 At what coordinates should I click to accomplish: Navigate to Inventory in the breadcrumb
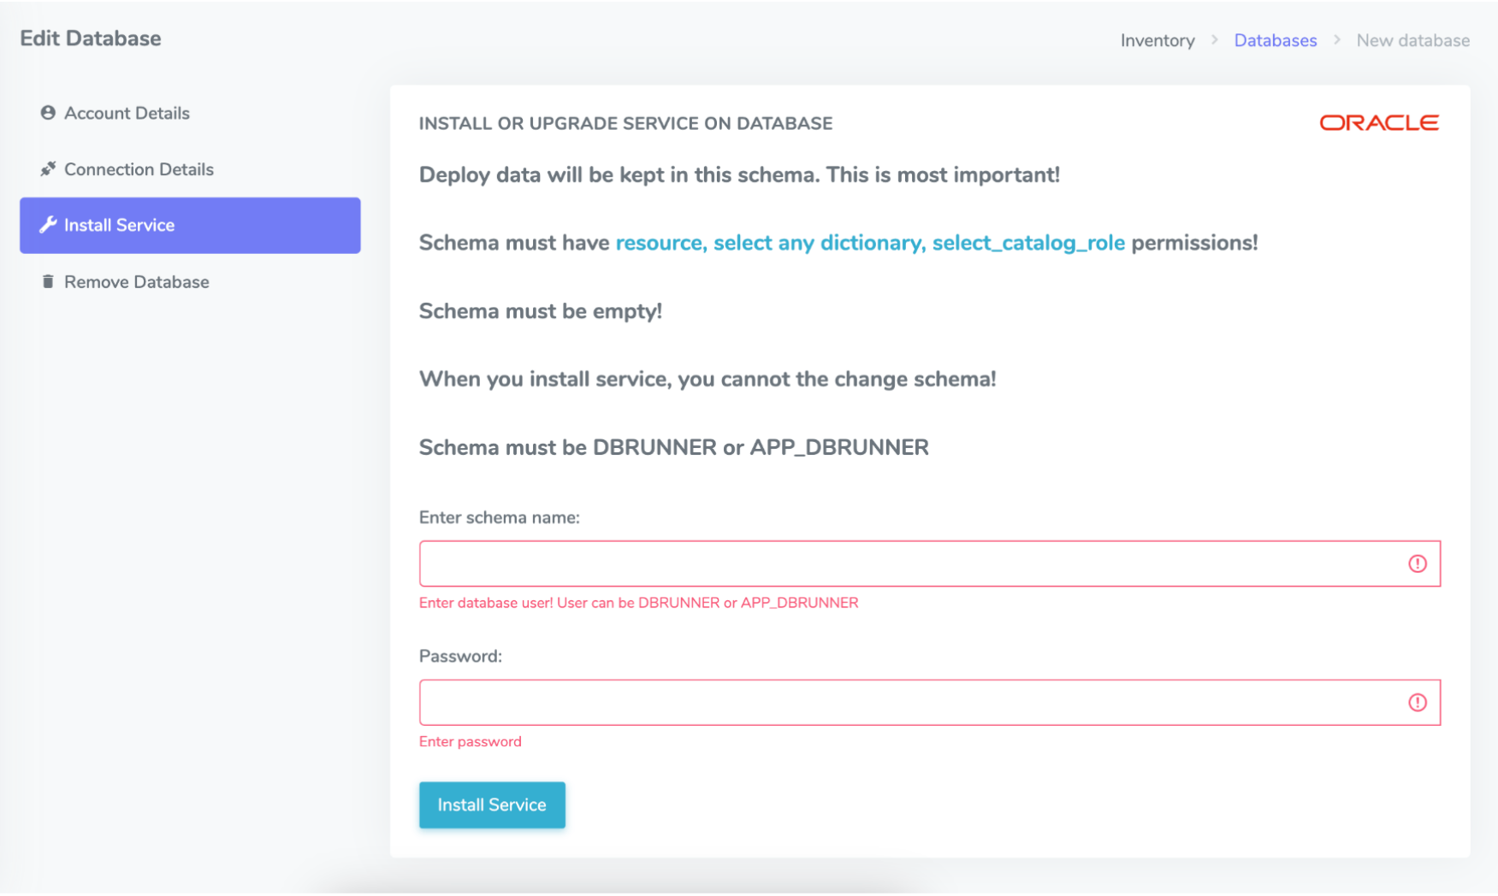pos(1157,40)
